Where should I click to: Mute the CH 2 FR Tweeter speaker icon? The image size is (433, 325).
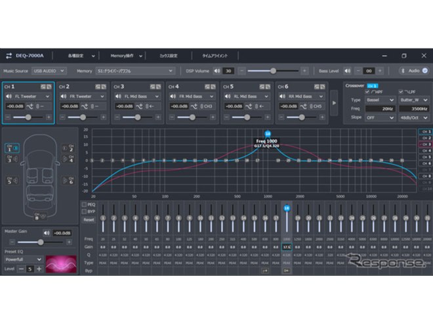[63, 97]
